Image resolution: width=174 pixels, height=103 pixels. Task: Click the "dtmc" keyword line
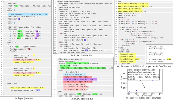[x=120, y=1]
